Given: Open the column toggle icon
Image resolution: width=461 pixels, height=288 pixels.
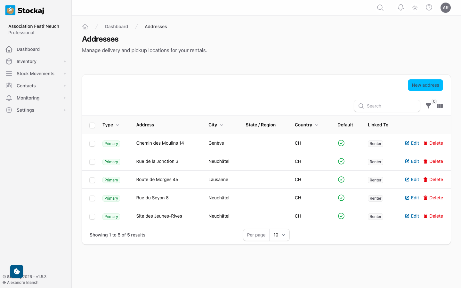Looking at the screenshot, I should [440, 106].
